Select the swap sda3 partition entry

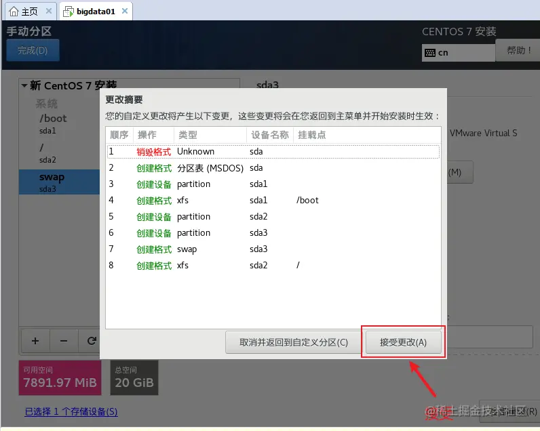click(59, 182)
